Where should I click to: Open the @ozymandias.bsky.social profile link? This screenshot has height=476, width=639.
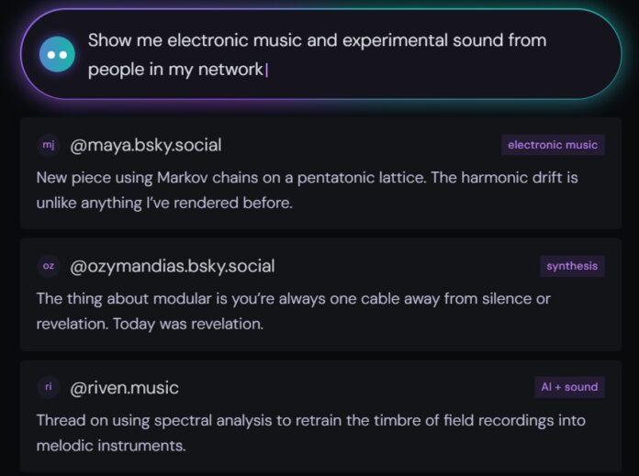point(173,266)
